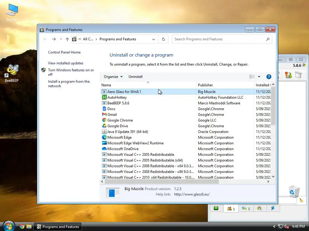Select the Java 8 Update icon

pyautogui.click(x=104, y=131)
